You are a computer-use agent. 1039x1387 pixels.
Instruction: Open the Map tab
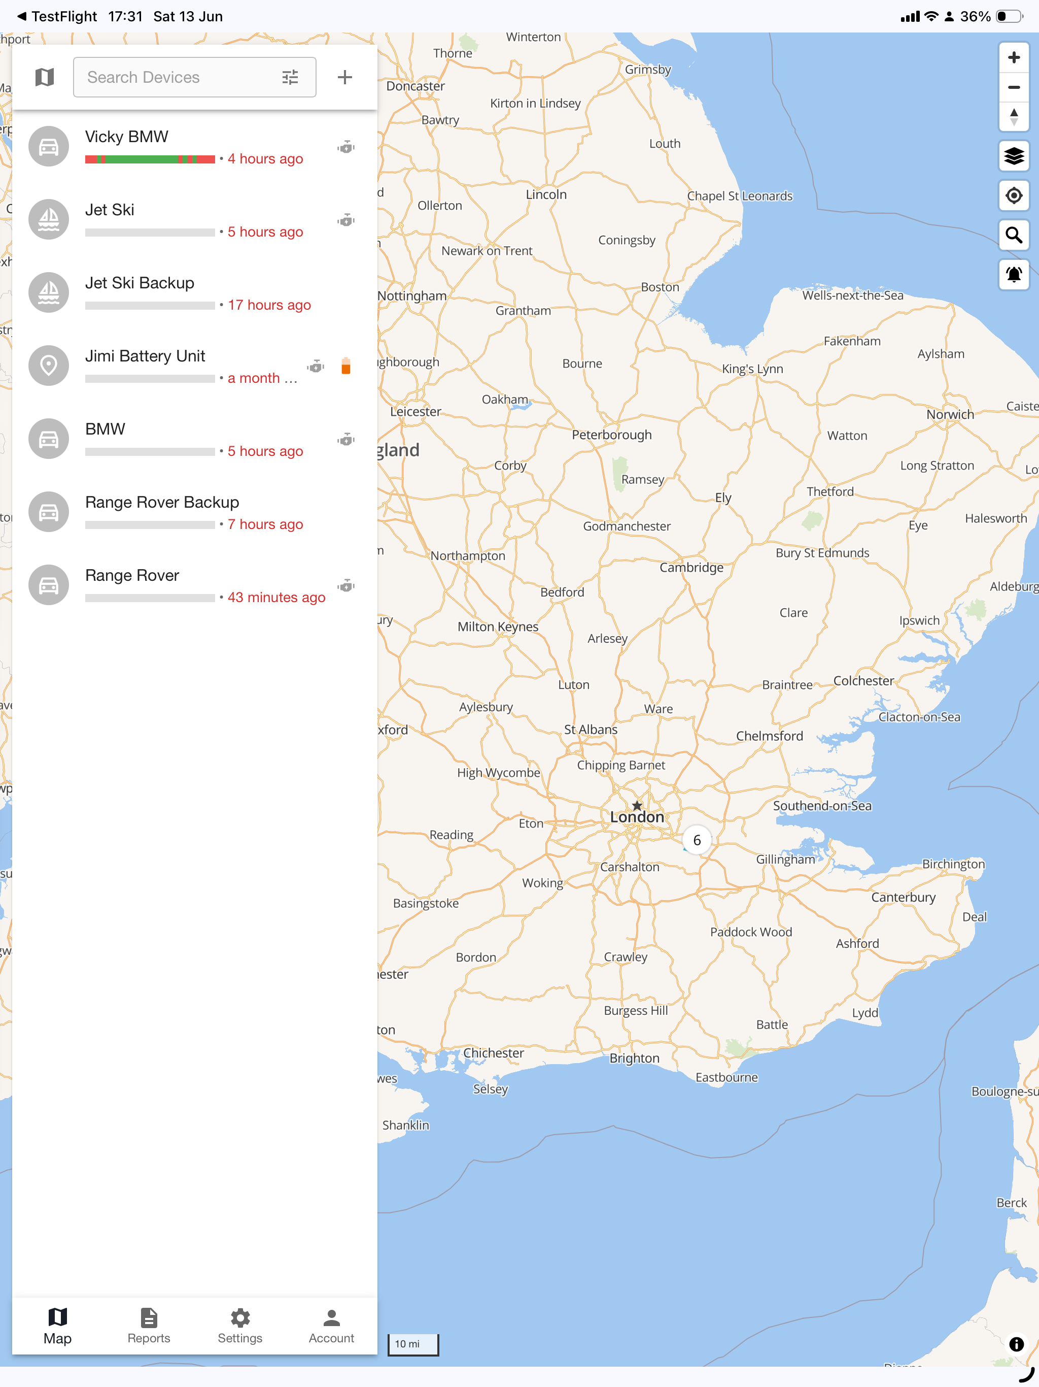(58, 1326)
